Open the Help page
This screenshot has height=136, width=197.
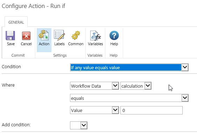(114, 38)
